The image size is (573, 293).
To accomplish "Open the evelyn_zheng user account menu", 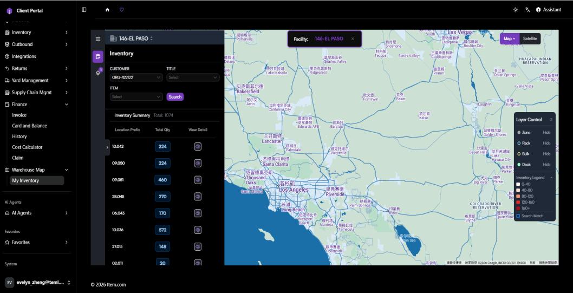I will (x=37, y=282).
